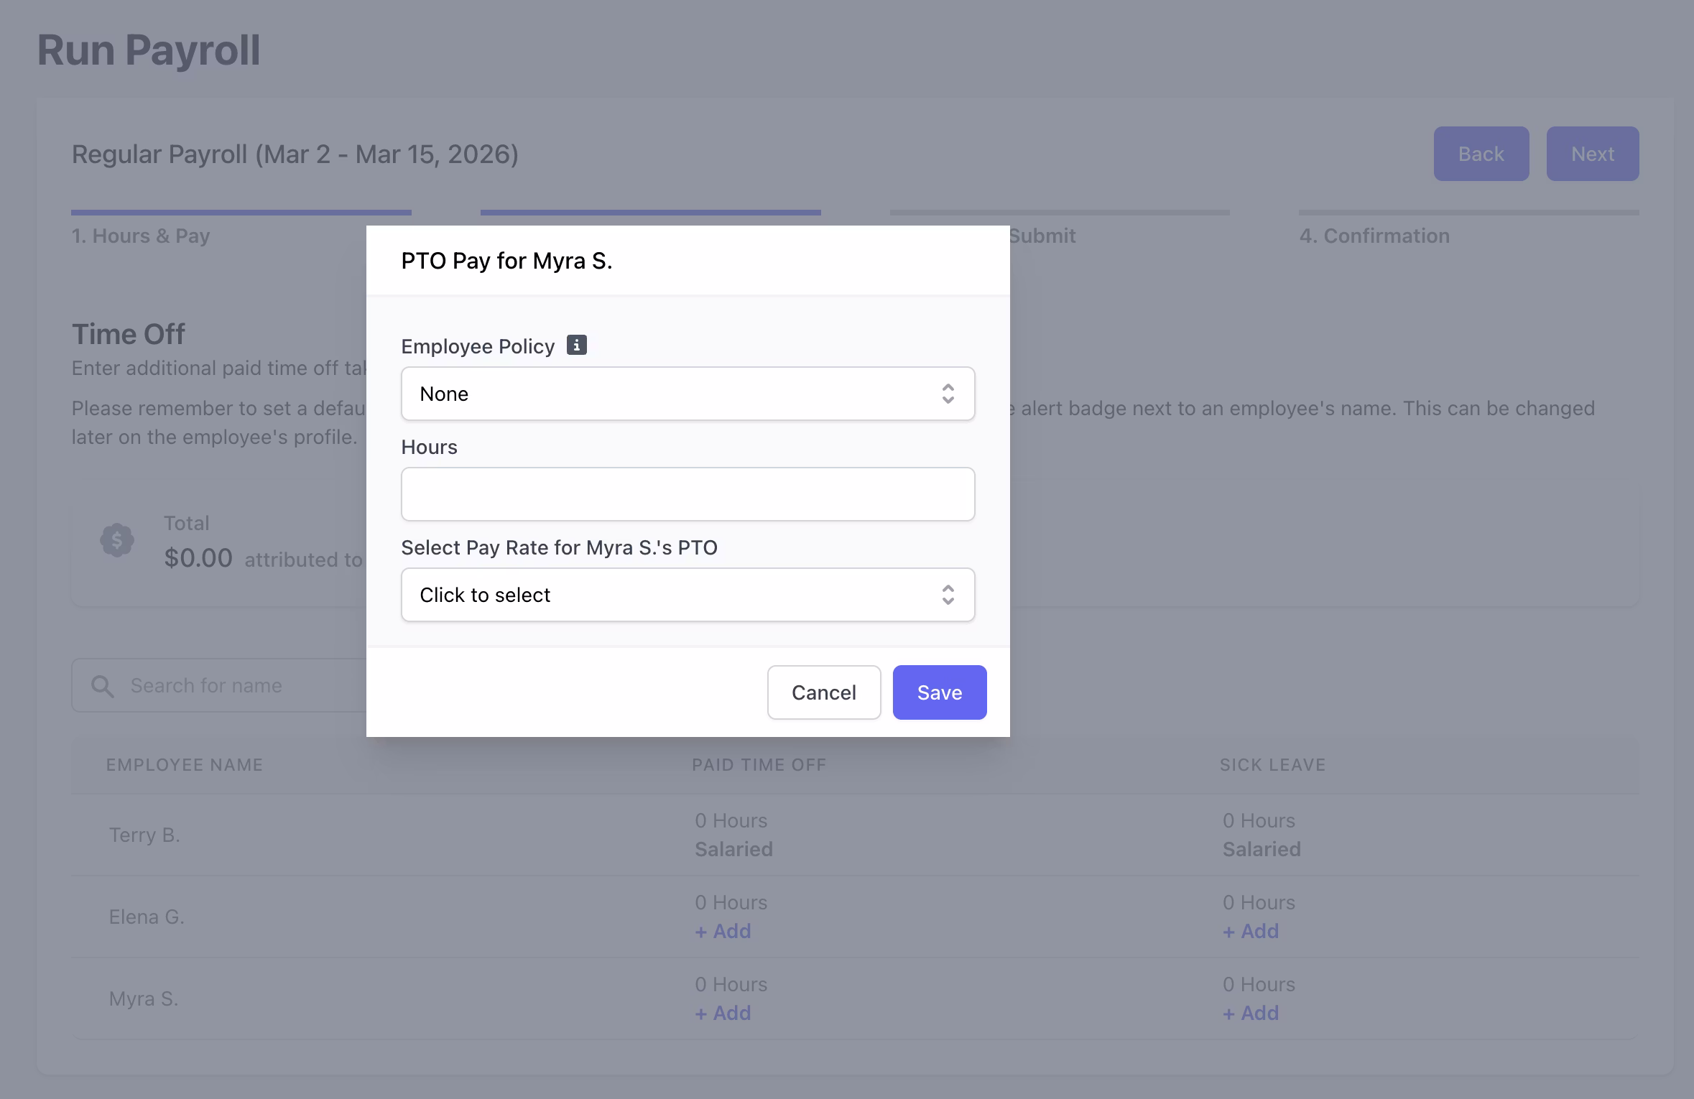Open the Employee Policy dropdown showing None
The height and width of the screenshot is (1099, 1694).
click(x=675, y=394)
